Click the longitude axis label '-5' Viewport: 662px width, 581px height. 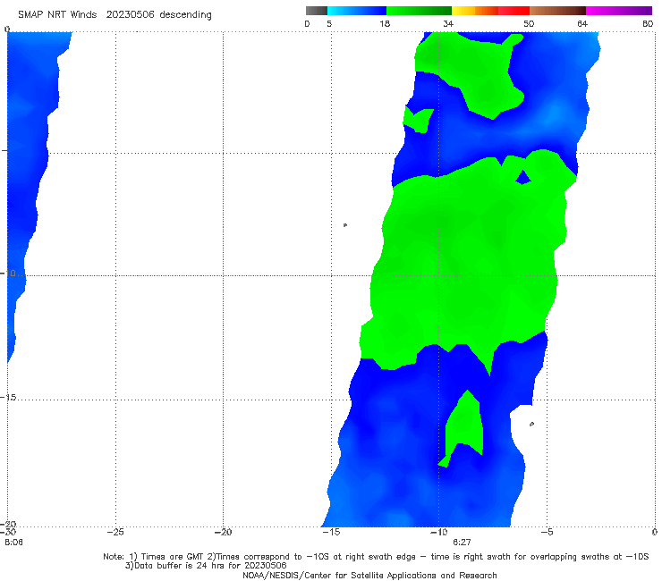547,532
